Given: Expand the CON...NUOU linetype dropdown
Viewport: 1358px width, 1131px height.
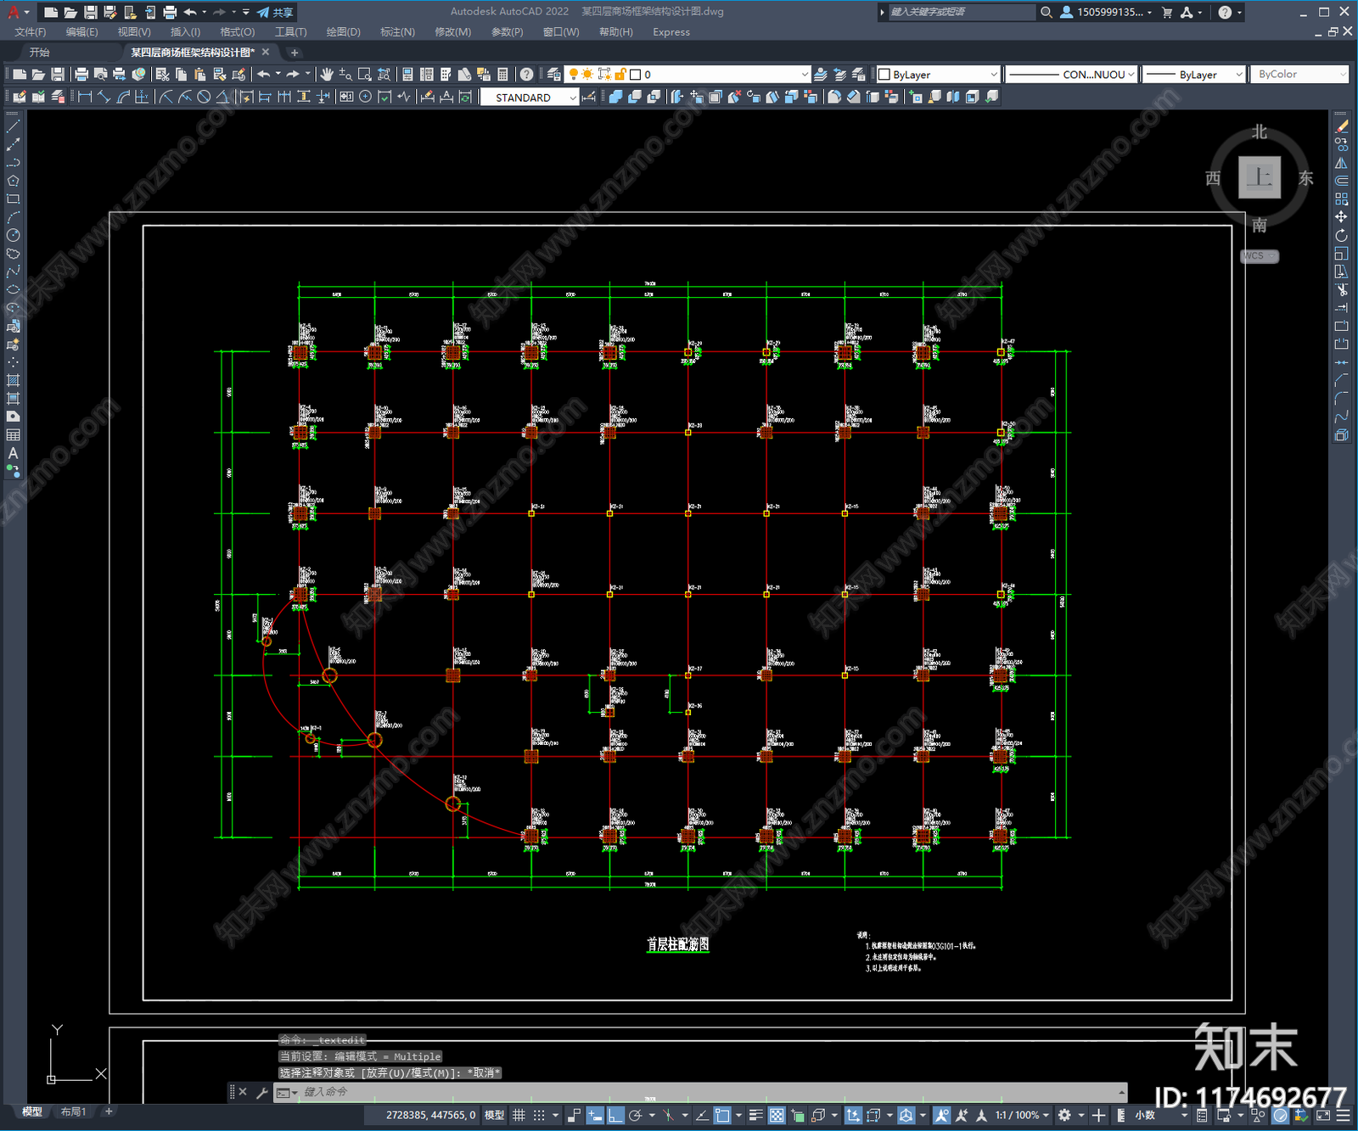Looking at the screenshot, I should [1072, 75].
